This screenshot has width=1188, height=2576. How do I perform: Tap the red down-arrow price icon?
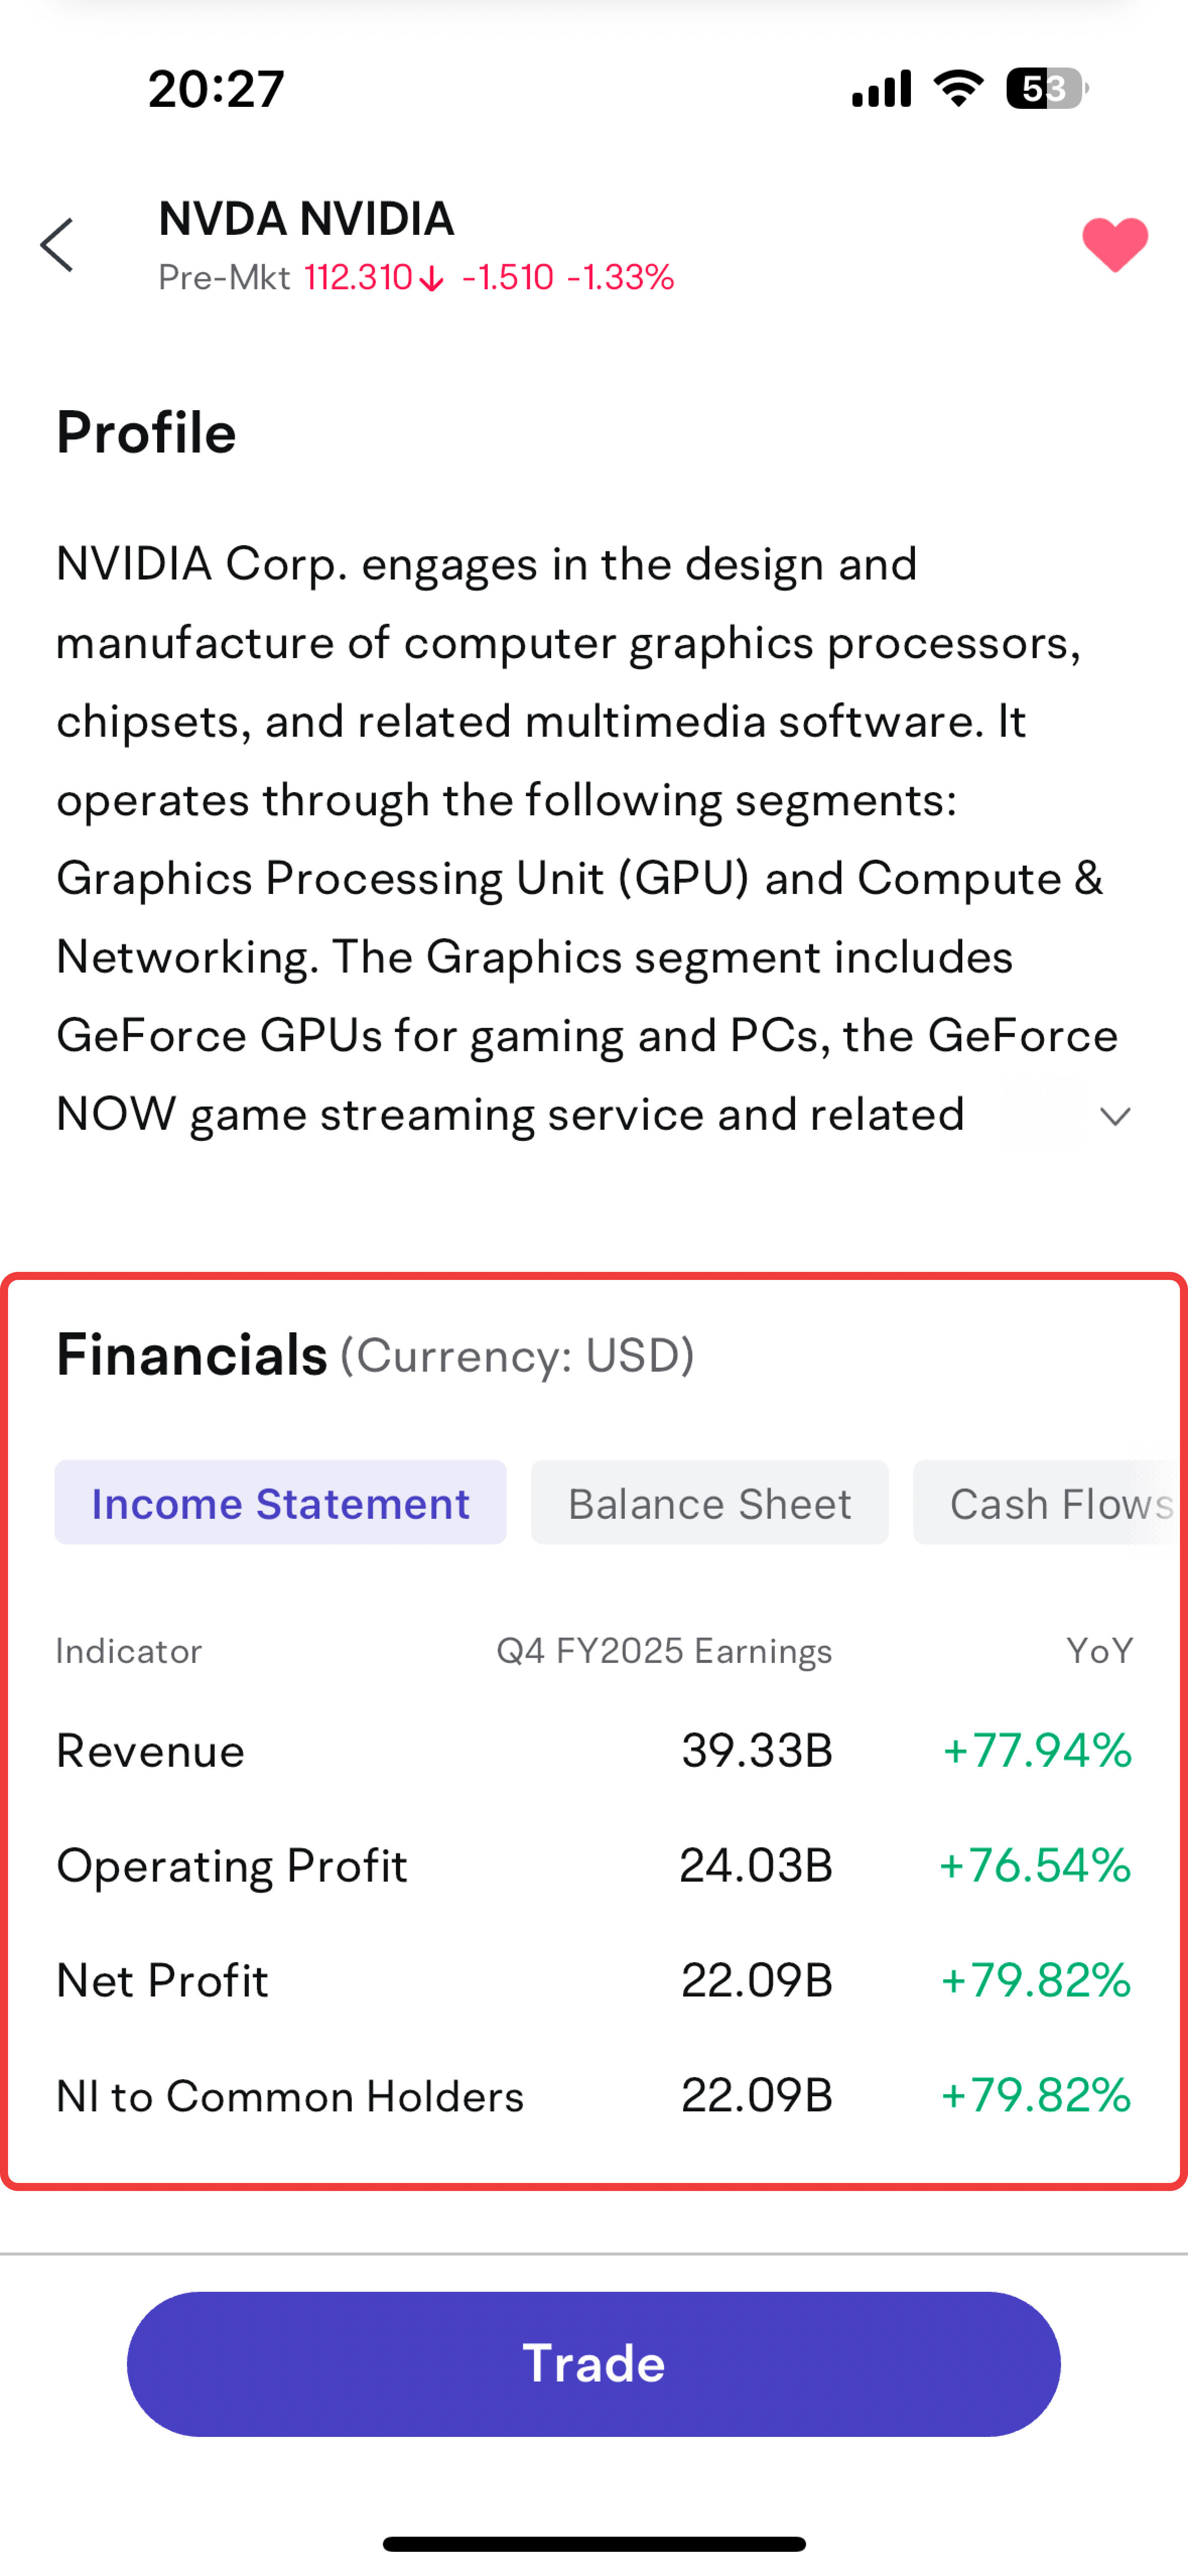431,279
